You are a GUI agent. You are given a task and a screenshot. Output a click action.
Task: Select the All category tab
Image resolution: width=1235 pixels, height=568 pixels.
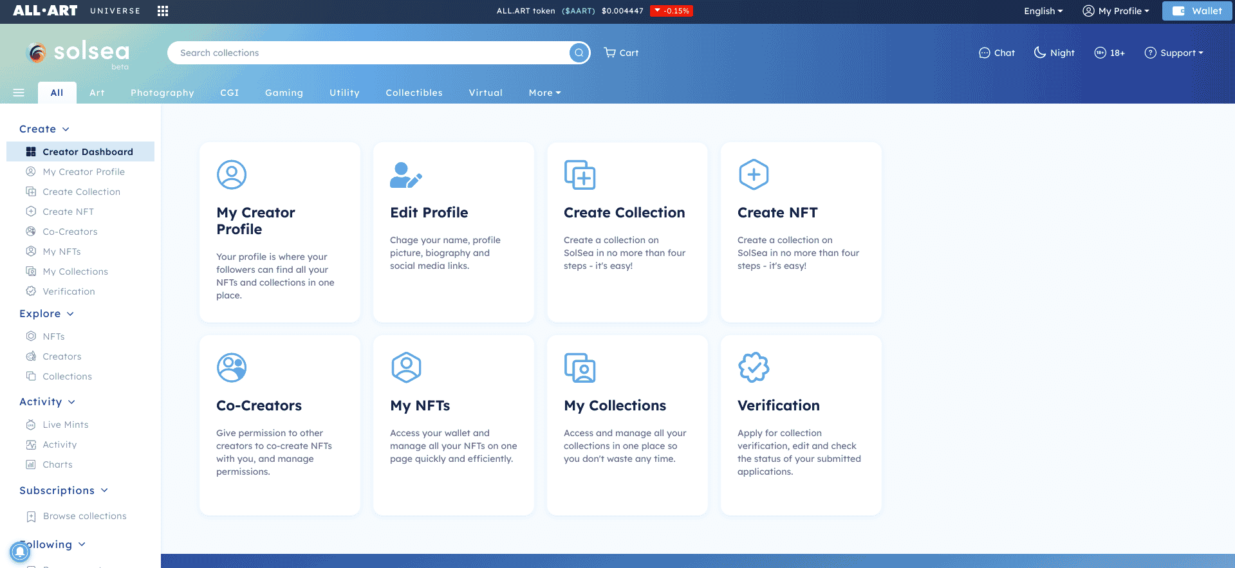(57, 93)
